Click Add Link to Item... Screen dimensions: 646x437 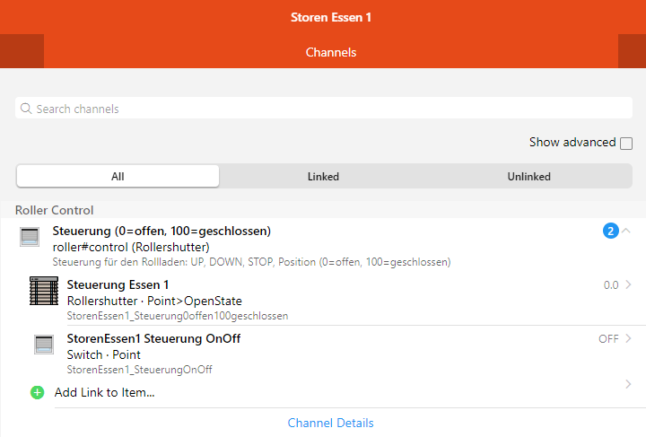pyautogui.click(x=105, y=392)
